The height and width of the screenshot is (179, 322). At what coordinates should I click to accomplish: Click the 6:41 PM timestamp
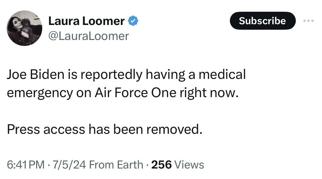[25, 165]
